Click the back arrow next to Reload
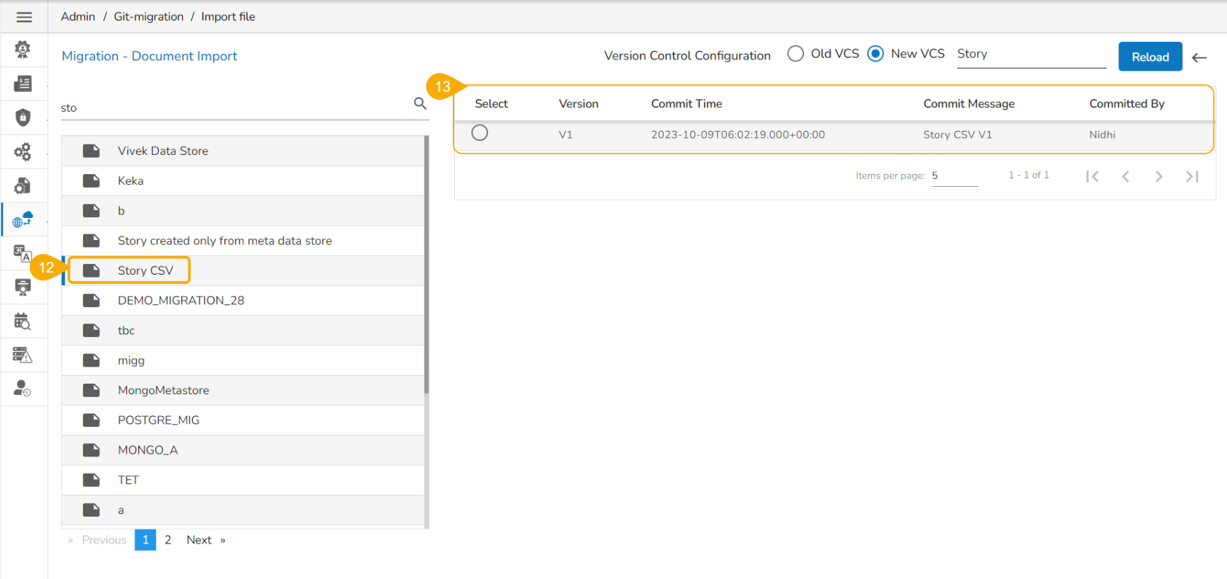The image size is (1227, 579). (1199, 57)
